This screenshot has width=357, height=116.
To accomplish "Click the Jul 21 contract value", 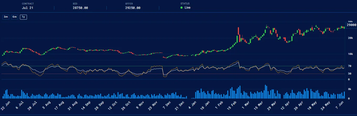I will click(x=28, y=8).
